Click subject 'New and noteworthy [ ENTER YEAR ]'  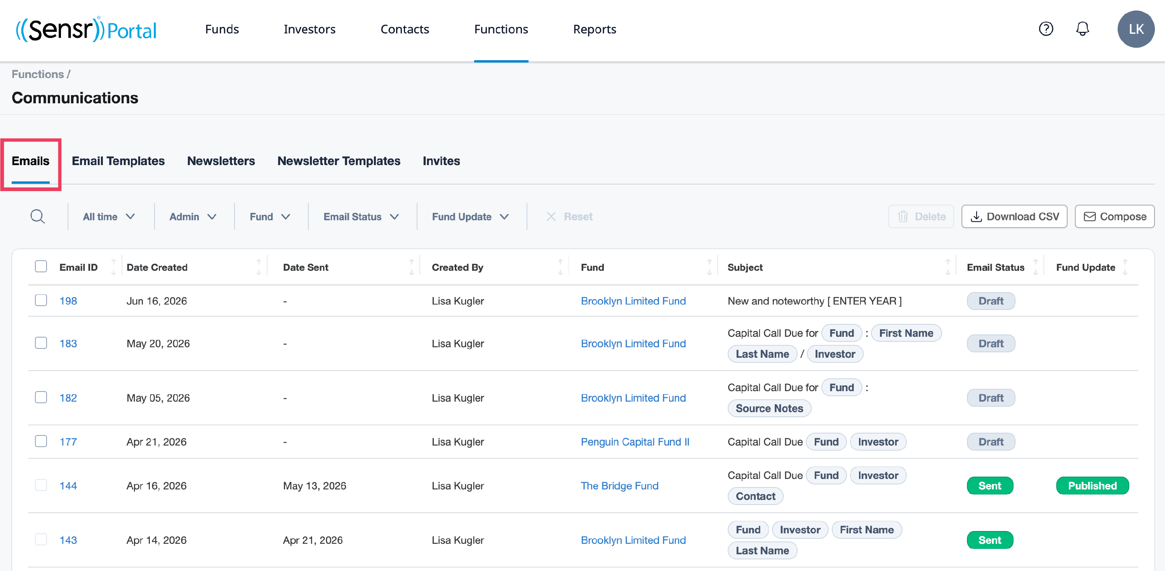[x=814, y=301]
